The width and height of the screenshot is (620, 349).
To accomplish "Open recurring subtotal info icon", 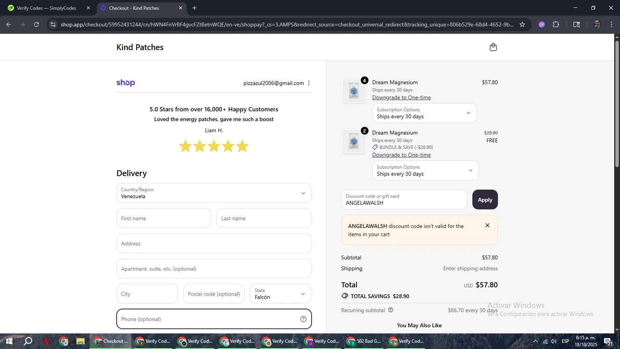I will pos(391,310).
